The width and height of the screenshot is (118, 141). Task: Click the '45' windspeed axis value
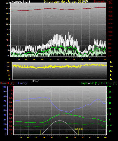tap(7, 8)
